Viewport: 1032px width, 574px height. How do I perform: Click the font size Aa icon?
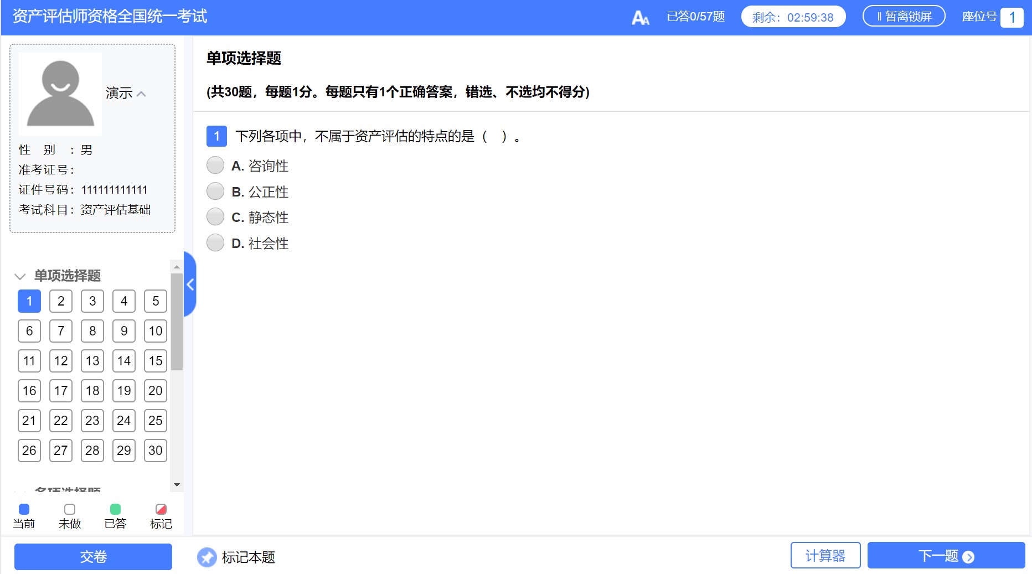(640, 17)
